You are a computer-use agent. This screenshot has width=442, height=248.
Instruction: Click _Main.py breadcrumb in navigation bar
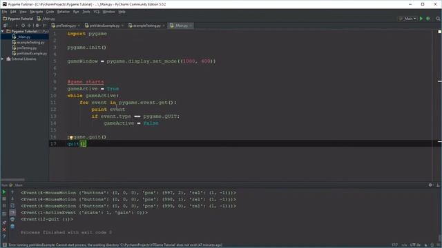coord(46,19)
